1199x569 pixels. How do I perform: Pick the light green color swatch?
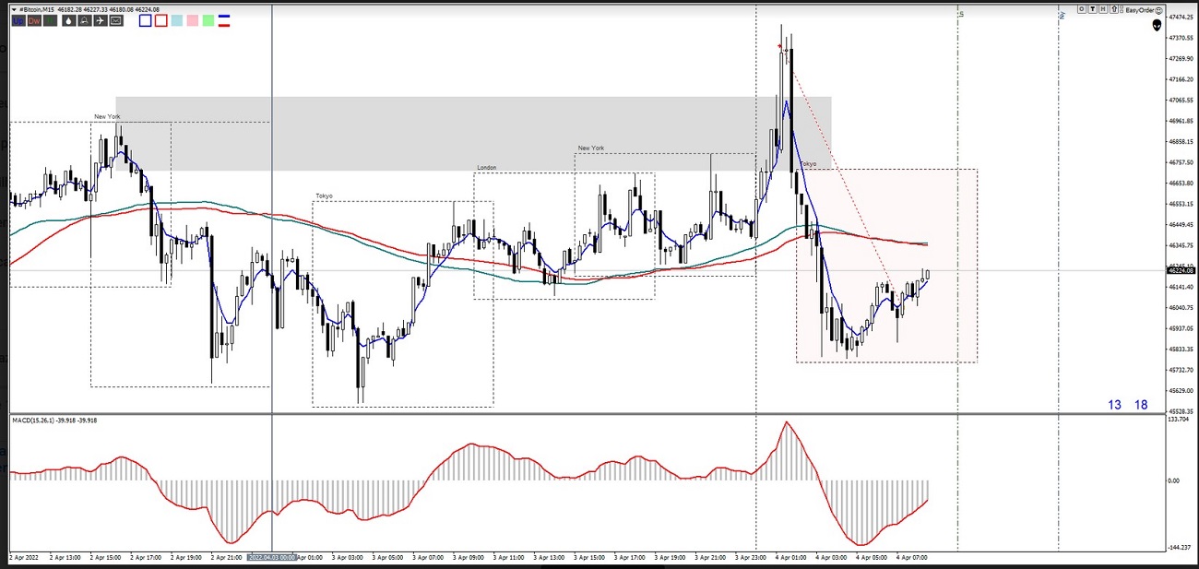(208, 20)
